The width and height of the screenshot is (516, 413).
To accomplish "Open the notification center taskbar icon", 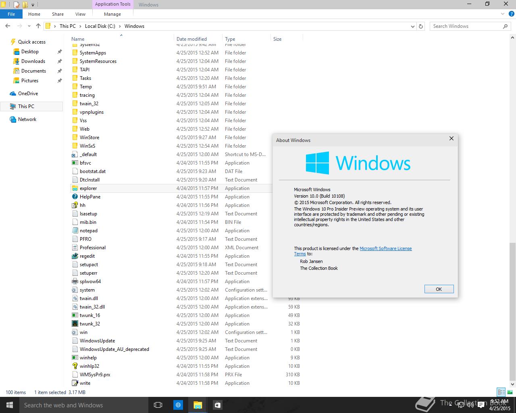I will 481,406.
